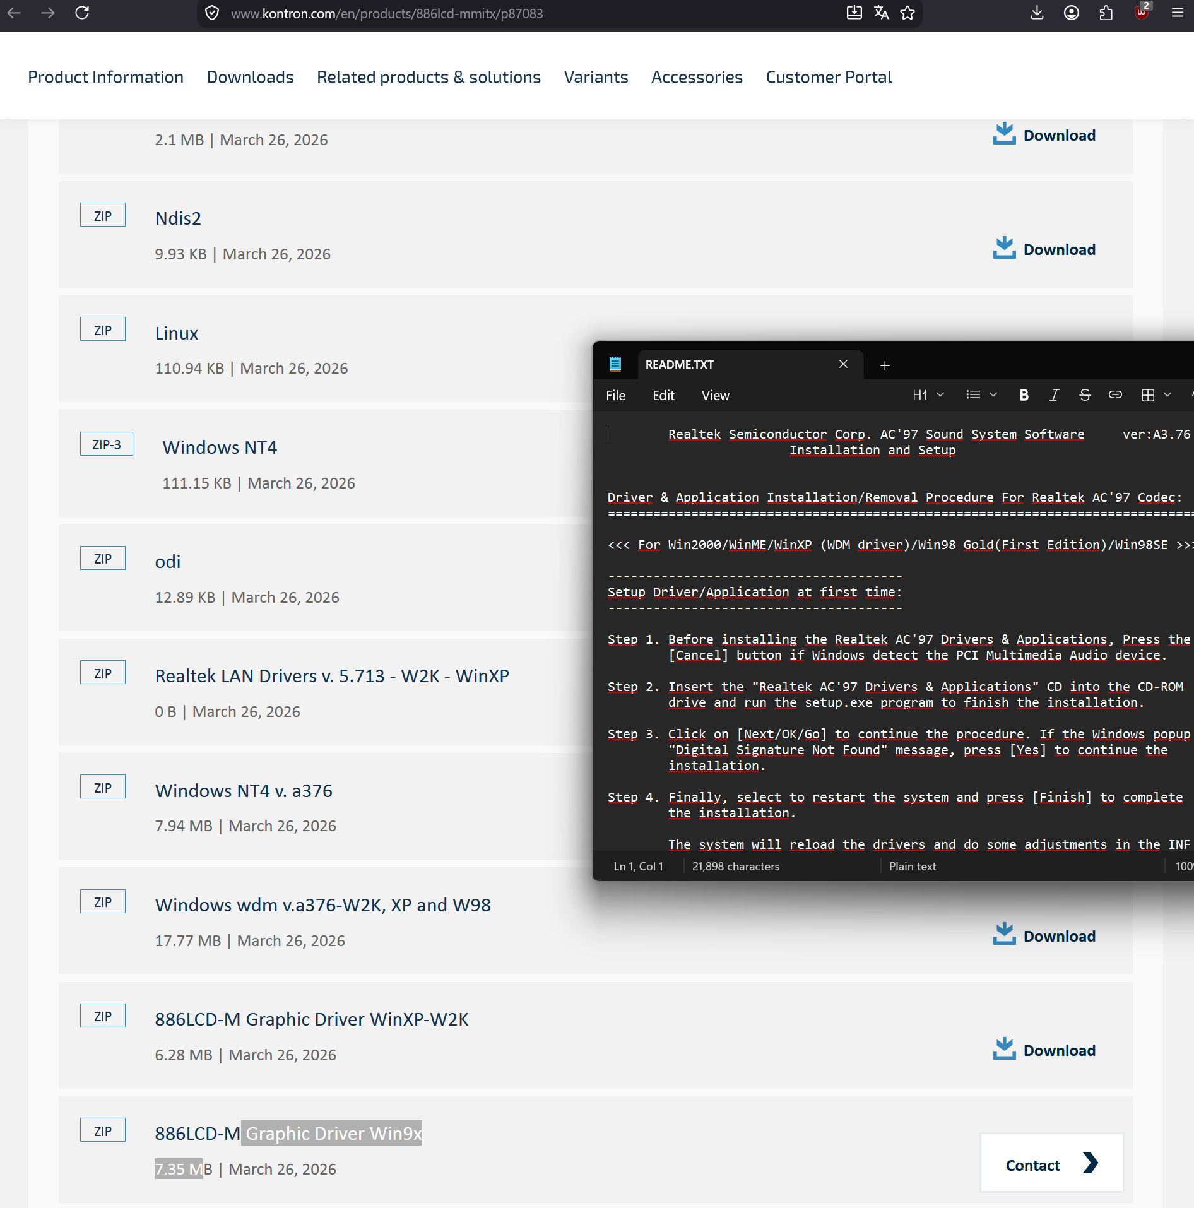Viewport: 1194px width, 1208px height.
Task: Click the 21,898 characters status entry
Action: pos(736,867)
